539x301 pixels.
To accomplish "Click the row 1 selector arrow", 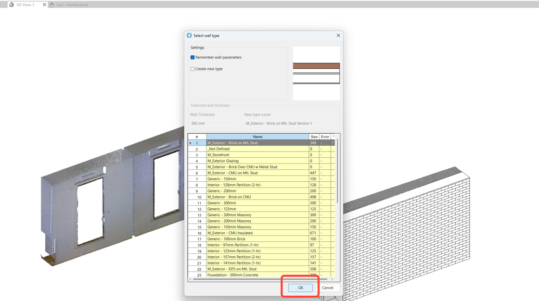I will (191, 143).
